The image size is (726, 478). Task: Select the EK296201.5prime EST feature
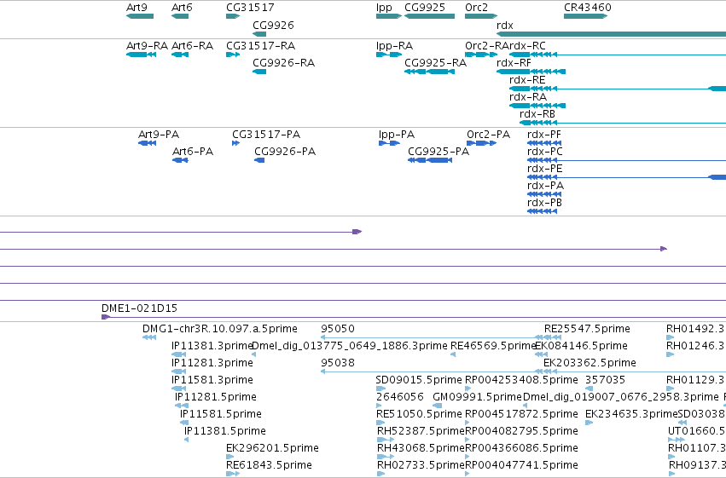[x=230, y=457]
